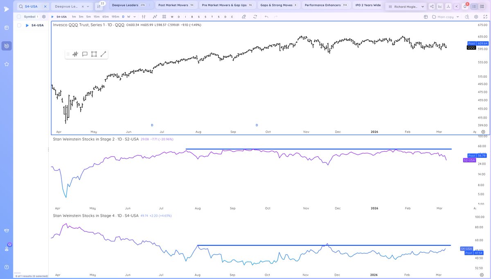Switch to list view layout
Image resolution: width=491 pixels, height=279 pixels.
pos(475,7)
